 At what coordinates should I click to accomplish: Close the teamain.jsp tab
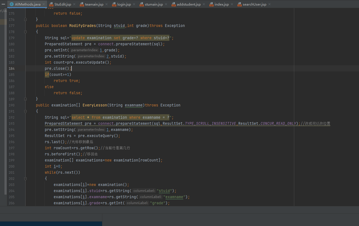(107, 4)
